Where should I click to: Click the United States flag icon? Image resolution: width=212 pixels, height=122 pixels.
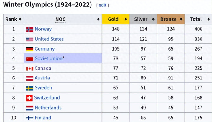(x=29, y=39)
